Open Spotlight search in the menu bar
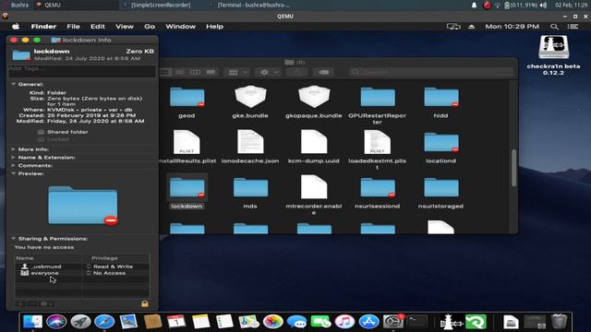This screenshot has height=332, width=591. [554, 27]
